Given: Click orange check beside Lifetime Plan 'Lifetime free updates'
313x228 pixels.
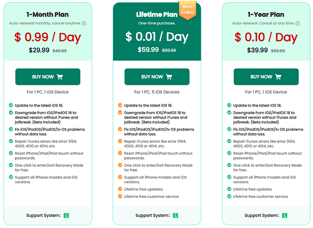Looking at the screenshot, I should pyautogui.click(x=120, y=189).
